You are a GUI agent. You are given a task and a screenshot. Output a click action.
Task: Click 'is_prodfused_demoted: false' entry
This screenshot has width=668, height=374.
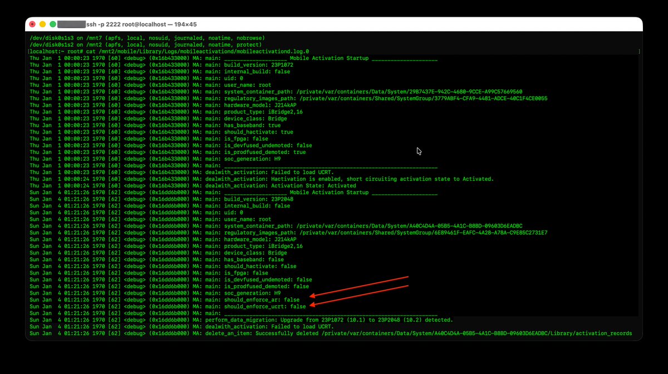coord(266,287)
